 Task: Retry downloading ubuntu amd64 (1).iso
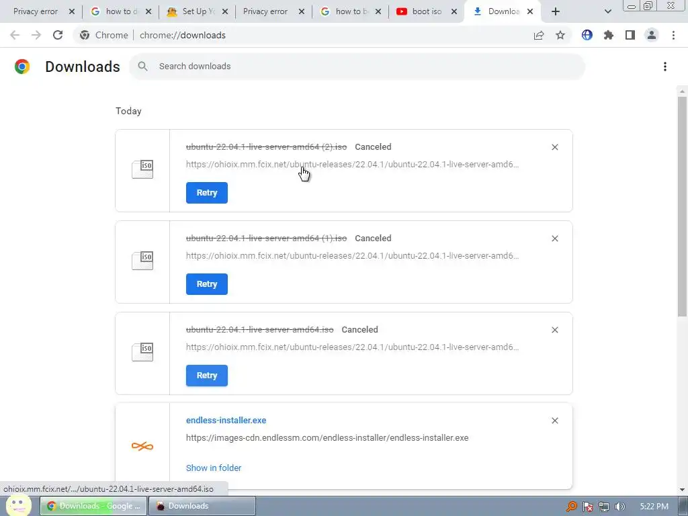point(207,284)
